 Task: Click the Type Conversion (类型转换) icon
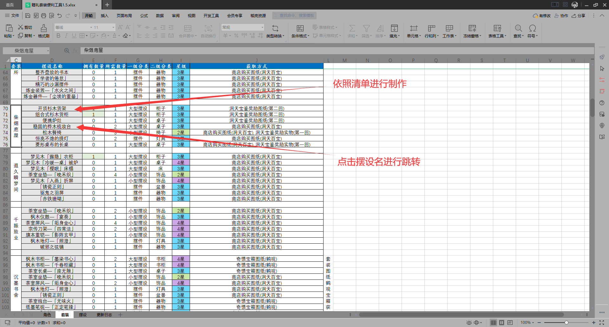pos(275,28)
